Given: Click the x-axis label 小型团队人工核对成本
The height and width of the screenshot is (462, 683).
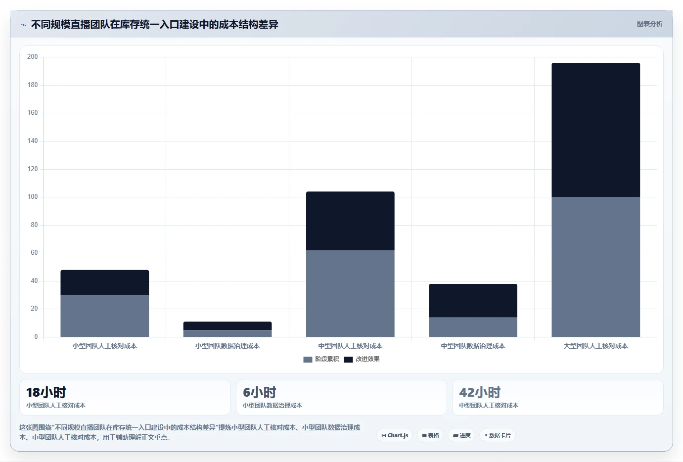Looking at the screenshot, I should tap(105, 346).
